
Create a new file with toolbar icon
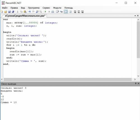(2, 12)
